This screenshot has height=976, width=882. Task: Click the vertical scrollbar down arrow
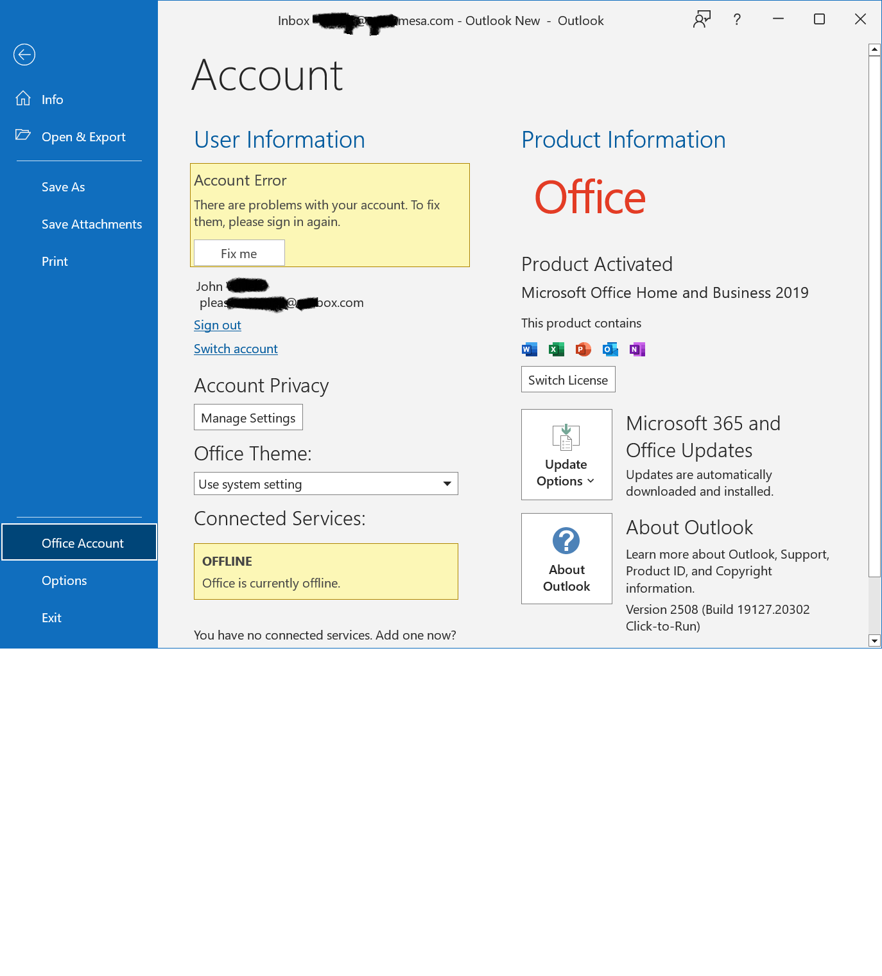coord(874,640)
